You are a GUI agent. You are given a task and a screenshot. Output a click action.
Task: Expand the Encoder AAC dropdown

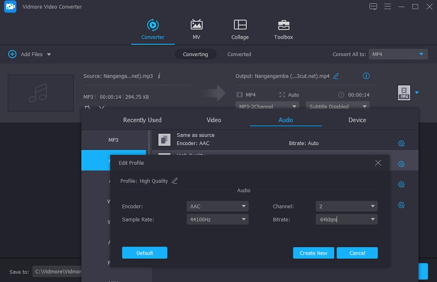point(217,207)
